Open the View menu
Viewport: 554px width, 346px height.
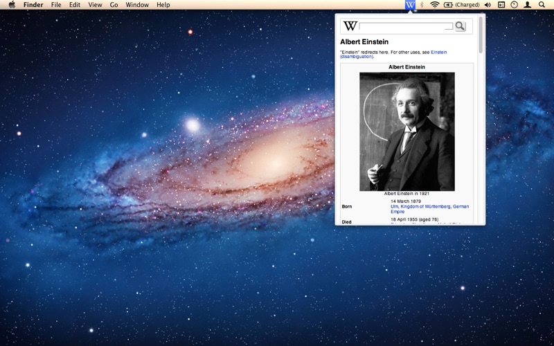pos(95,5)
